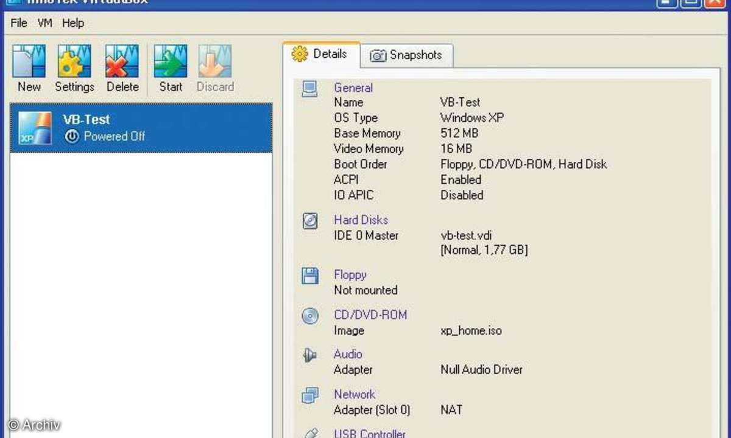Image resolution: width=731 pixels, height=438 pixels.
Task: Click the Base Memory value 512 MB
Action: 459,133
